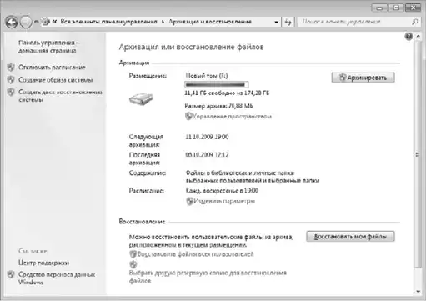Click the Forward navigation arrow button
The image size is (426, 301).
click(x=26, y=22)
